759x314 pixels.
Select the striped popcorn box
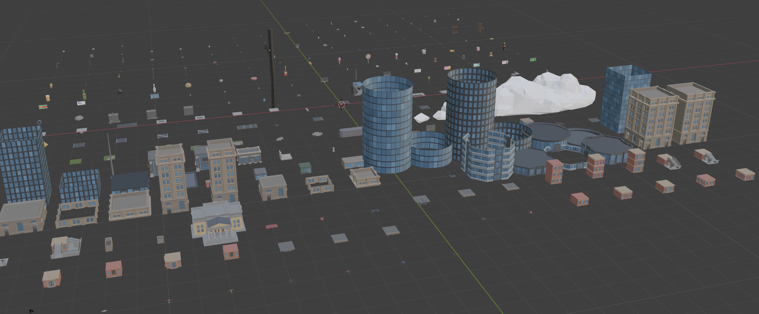[x=478, y=49]
